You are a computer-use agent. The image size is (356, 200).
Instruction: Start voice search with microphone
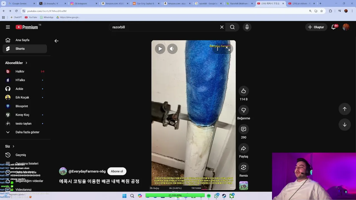point(247,27)
